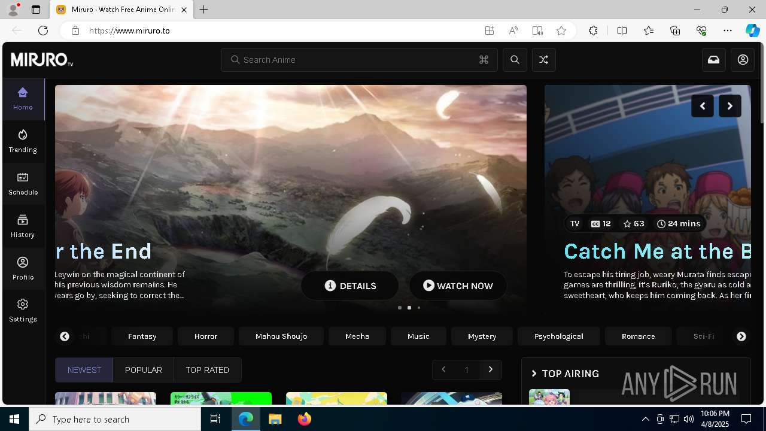Select the second carousel dot indicator
766x431 pixels.
tap(409, 308)
